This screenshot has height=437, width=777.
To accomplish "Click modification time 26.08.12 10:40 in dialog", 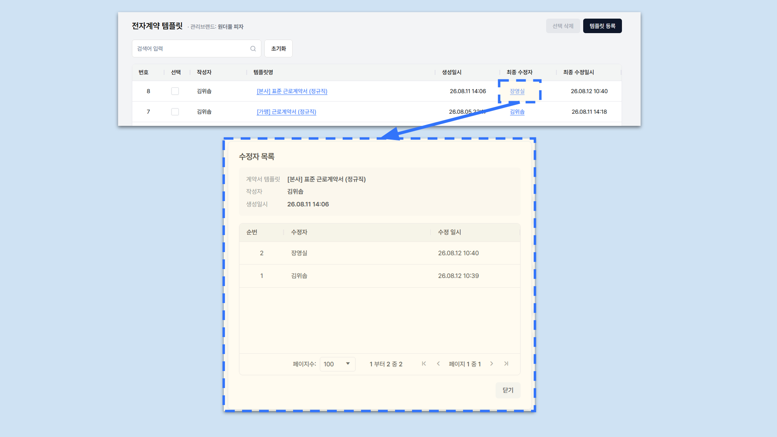I will pyautogui.click(x=458, y=253).
